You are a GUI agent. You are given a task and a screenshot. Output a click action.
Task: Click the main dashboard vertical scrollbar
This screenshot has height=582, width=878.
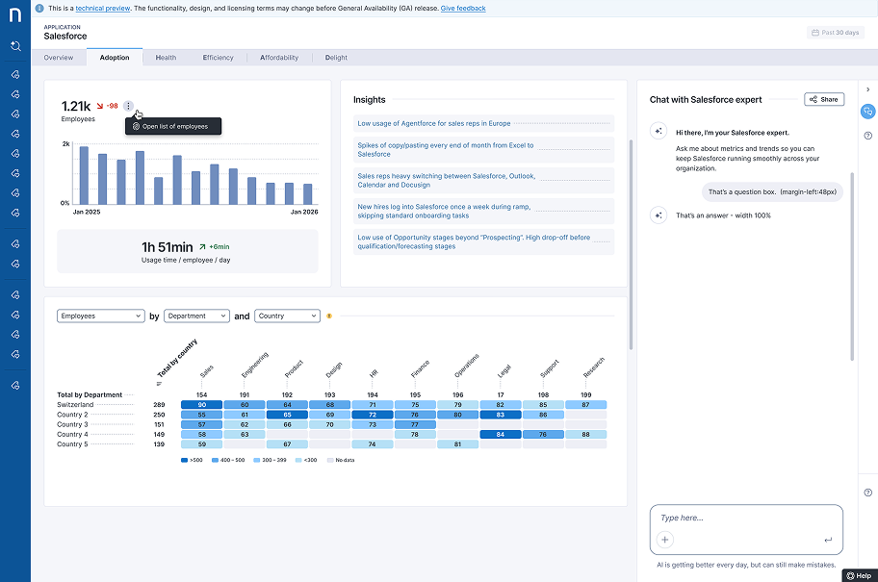(631, 244)
